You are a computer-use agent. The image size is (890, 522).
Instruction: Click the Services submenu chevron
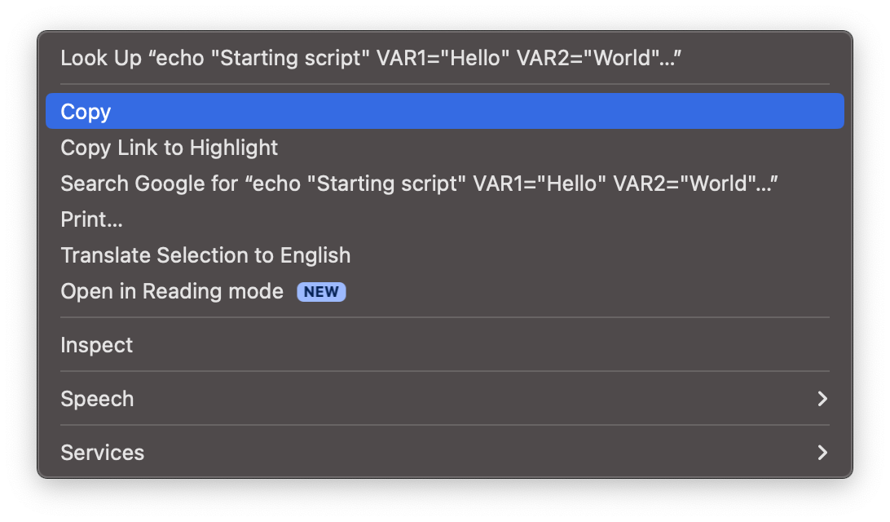pyautogui.click(x=822, y=453)
